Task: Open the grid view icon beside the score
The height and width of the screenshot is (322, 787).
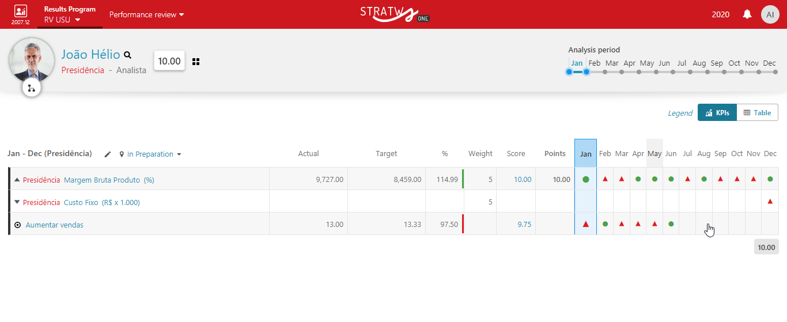Action: tap(196, 62)
